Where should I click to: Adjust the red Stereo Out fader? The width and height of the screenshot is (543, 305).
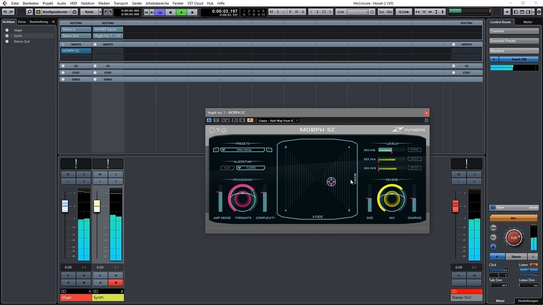point(456,206)
